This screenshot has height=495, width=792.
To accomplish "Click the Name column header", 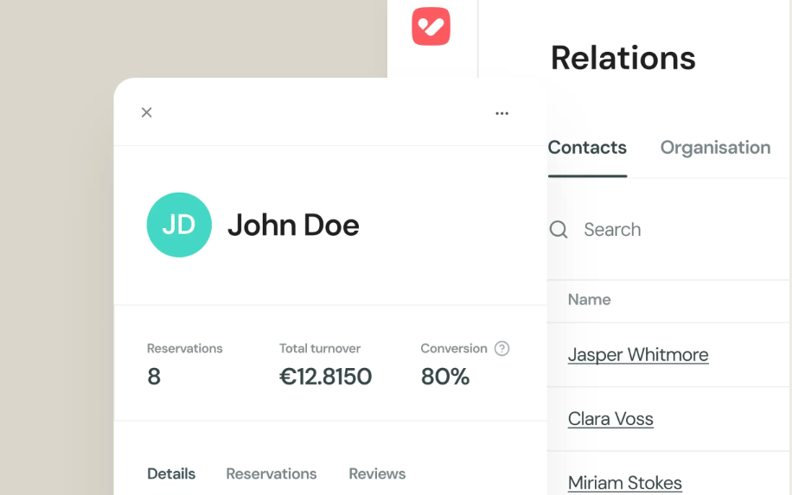I will tap(590, 300).
